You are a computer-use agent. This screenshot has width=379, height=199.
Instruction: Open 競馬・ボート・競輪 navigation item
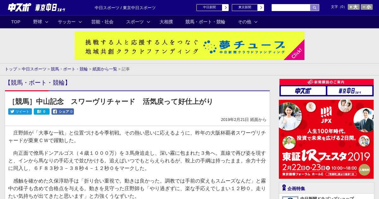[205, 22]
